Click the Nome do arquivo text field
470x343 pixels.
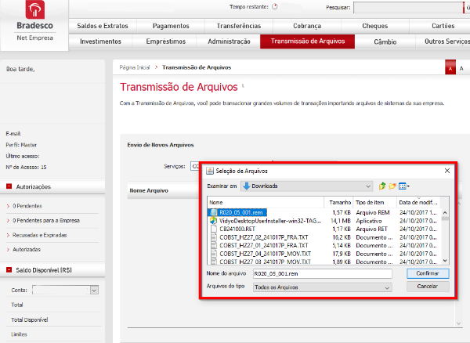pos(322,274)
